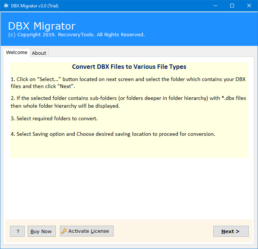Viewport: 258px width, 249px height.
Task: Click the key icon on Activate License
Action: [x=64, y=231]
